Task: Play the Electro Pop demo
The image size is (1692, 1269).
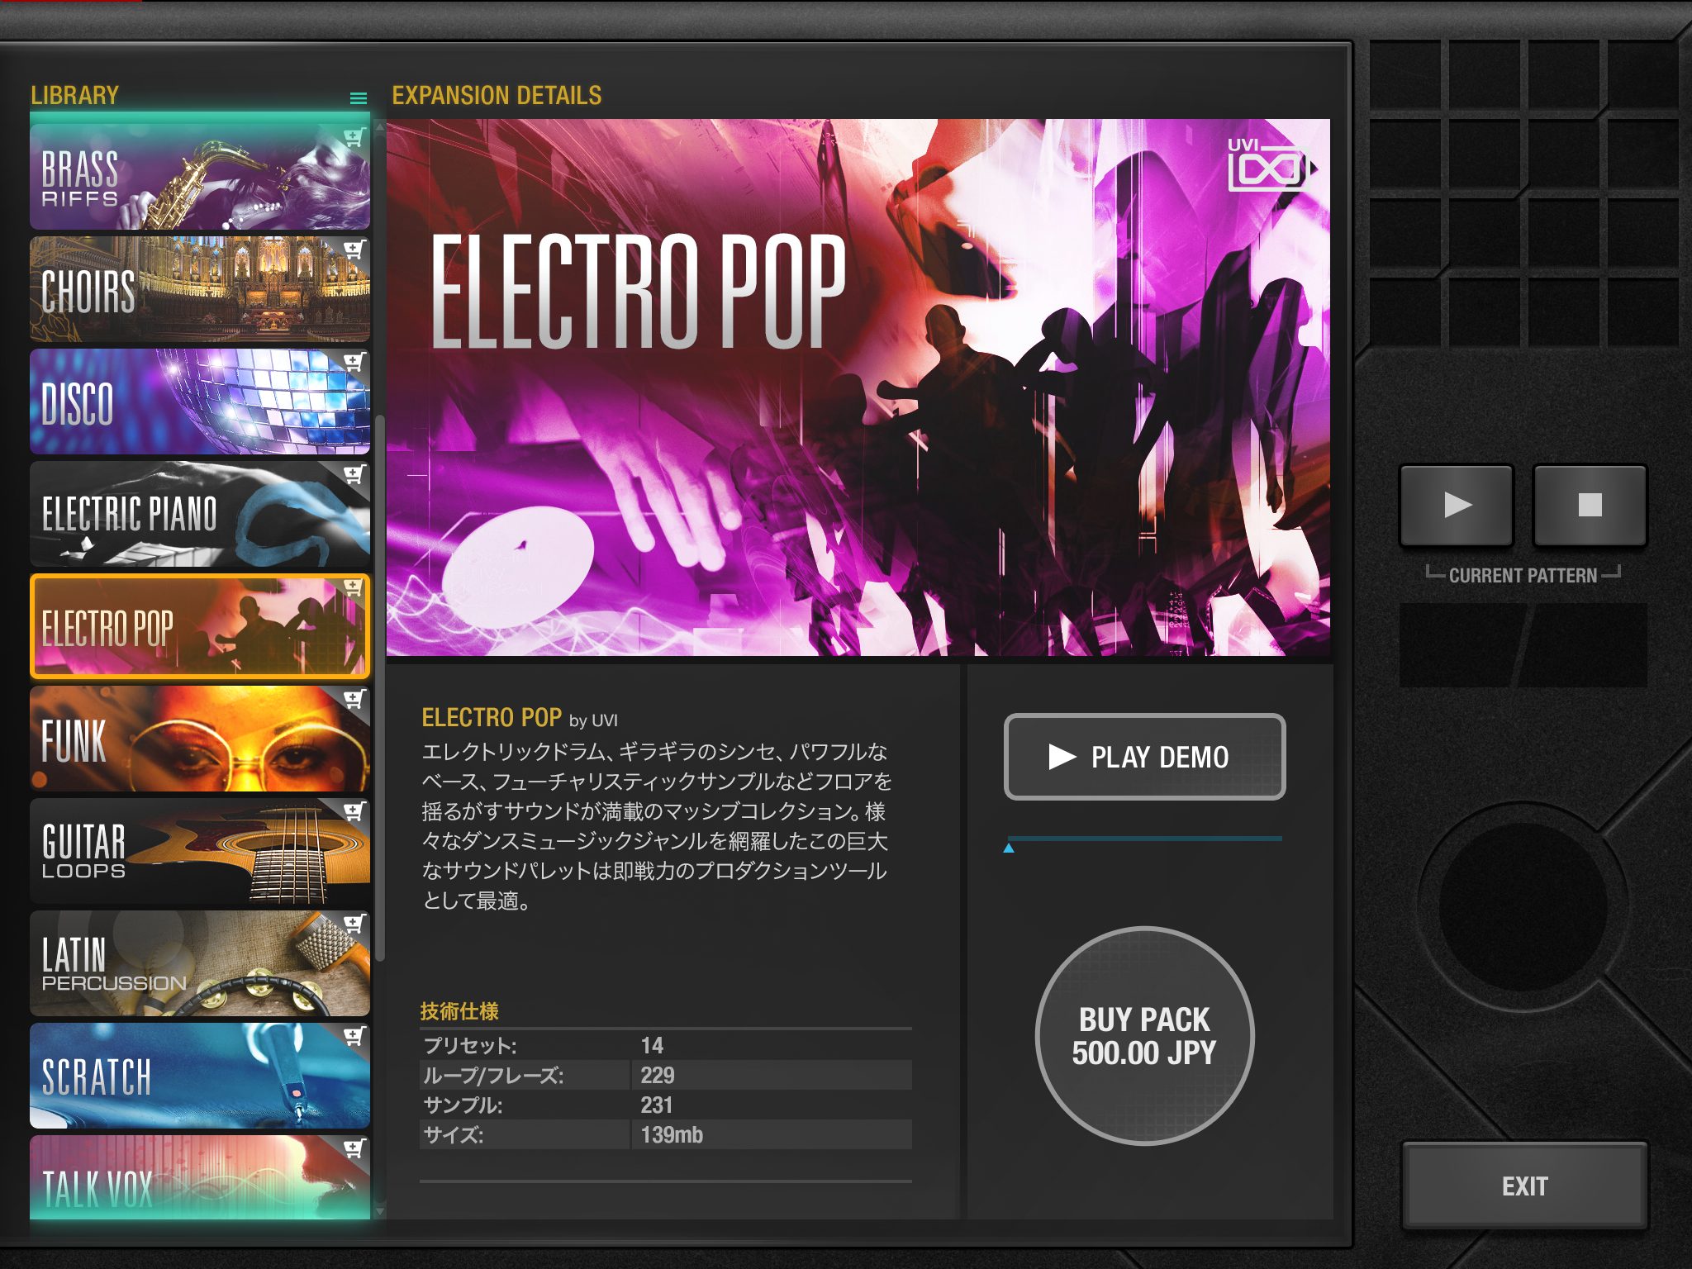Action: coord(1144,757)
